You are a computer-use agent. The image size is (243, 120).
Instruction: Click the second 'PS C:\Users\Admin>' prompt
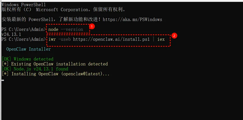pyautogui.click(x=23, y=39)
